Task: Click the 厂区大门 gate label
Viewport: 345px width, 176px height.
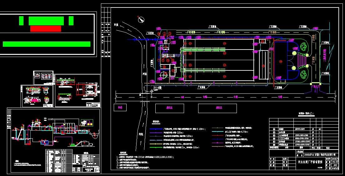Action: click(x=316, y=87)
